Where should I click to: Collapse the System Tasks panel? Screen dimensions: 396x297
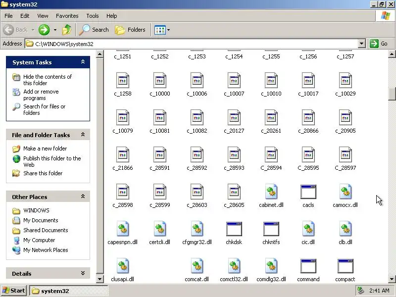coord(83,62)
